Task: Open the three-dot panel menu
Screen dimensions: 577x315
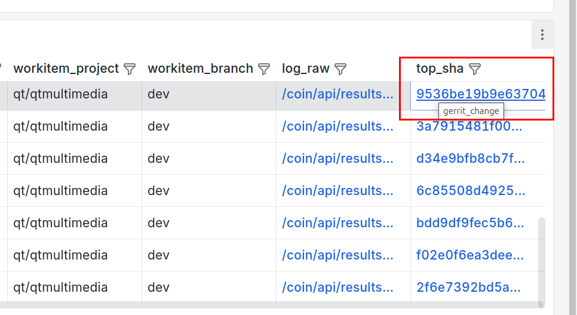Action: click(x=542, y=35)
